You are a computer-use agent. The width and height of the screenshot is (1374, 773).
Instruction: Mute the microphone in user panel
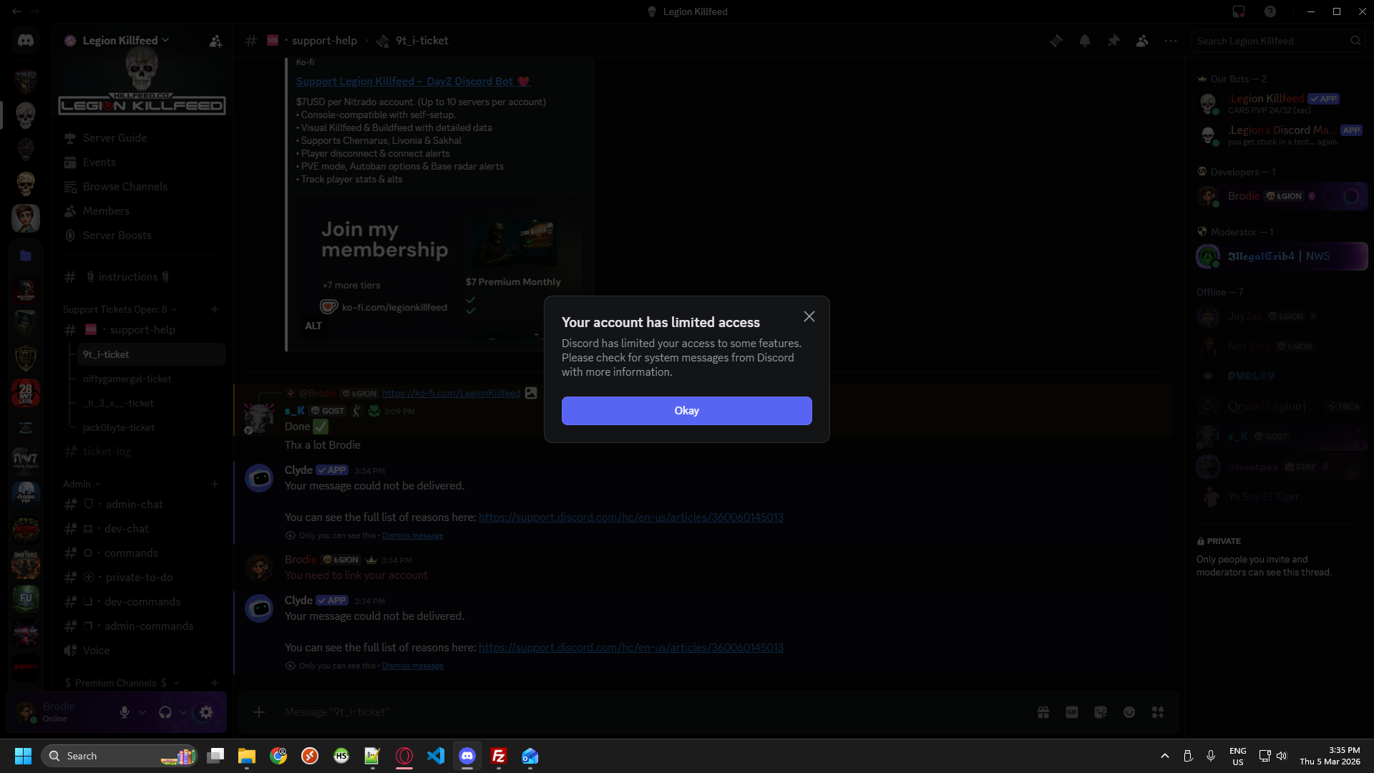click(x=125, y=712)
